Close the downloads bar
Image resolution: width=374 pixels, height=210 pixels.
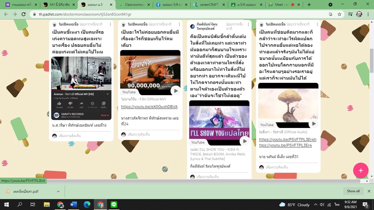pyautogui.click(x=369, y=191)
